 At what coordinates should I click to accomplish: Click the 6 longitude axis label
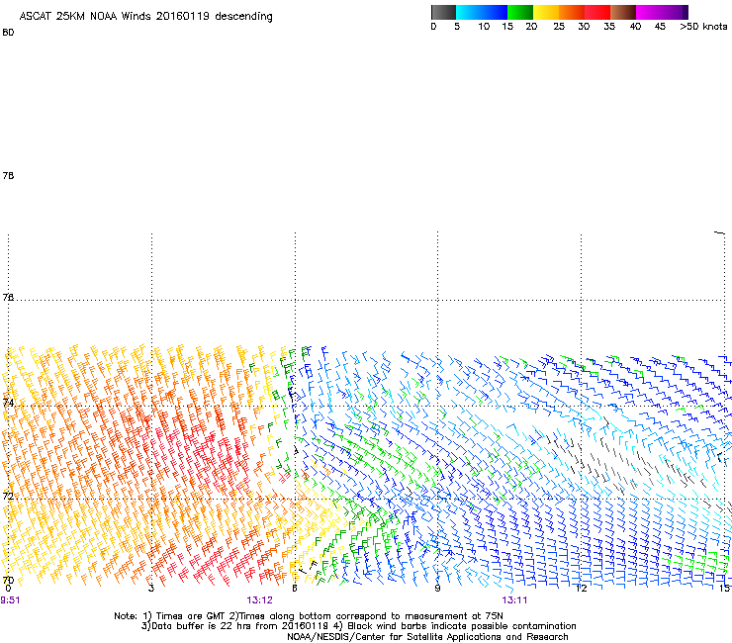pyautogui.click(x=295, y=589)
